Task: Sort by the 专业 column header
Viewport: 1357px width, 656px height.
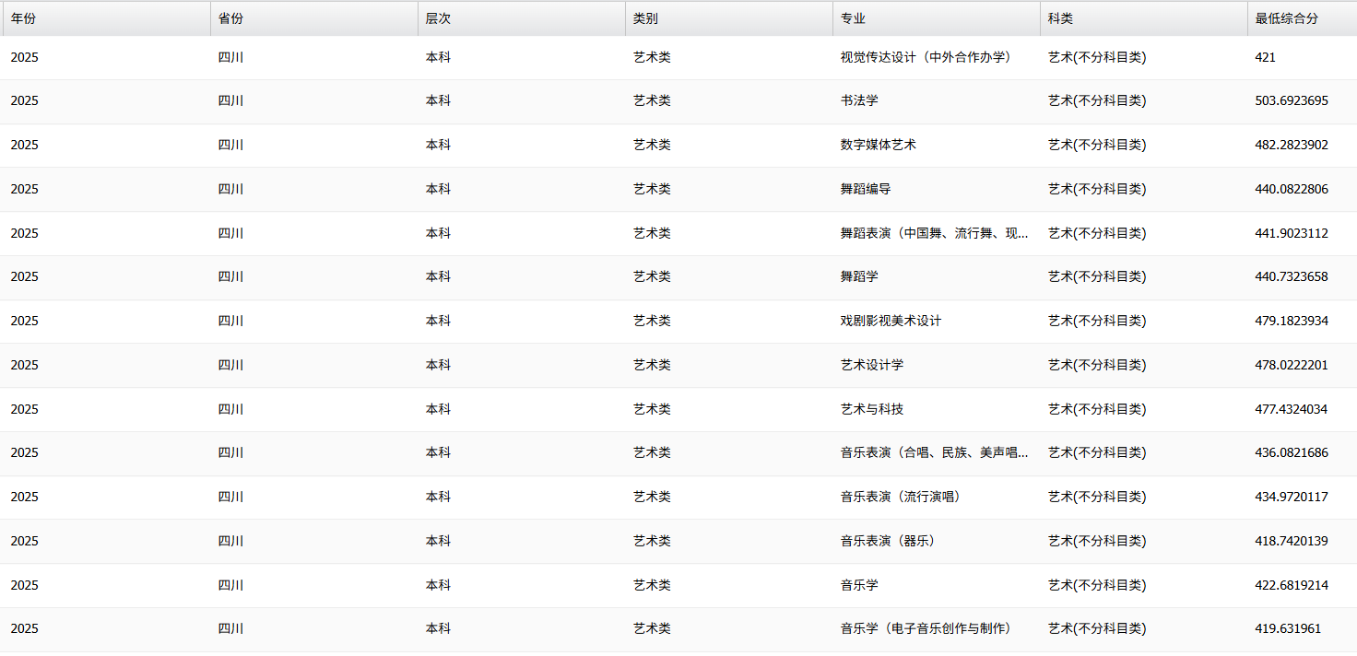Action: pos(937,18)
